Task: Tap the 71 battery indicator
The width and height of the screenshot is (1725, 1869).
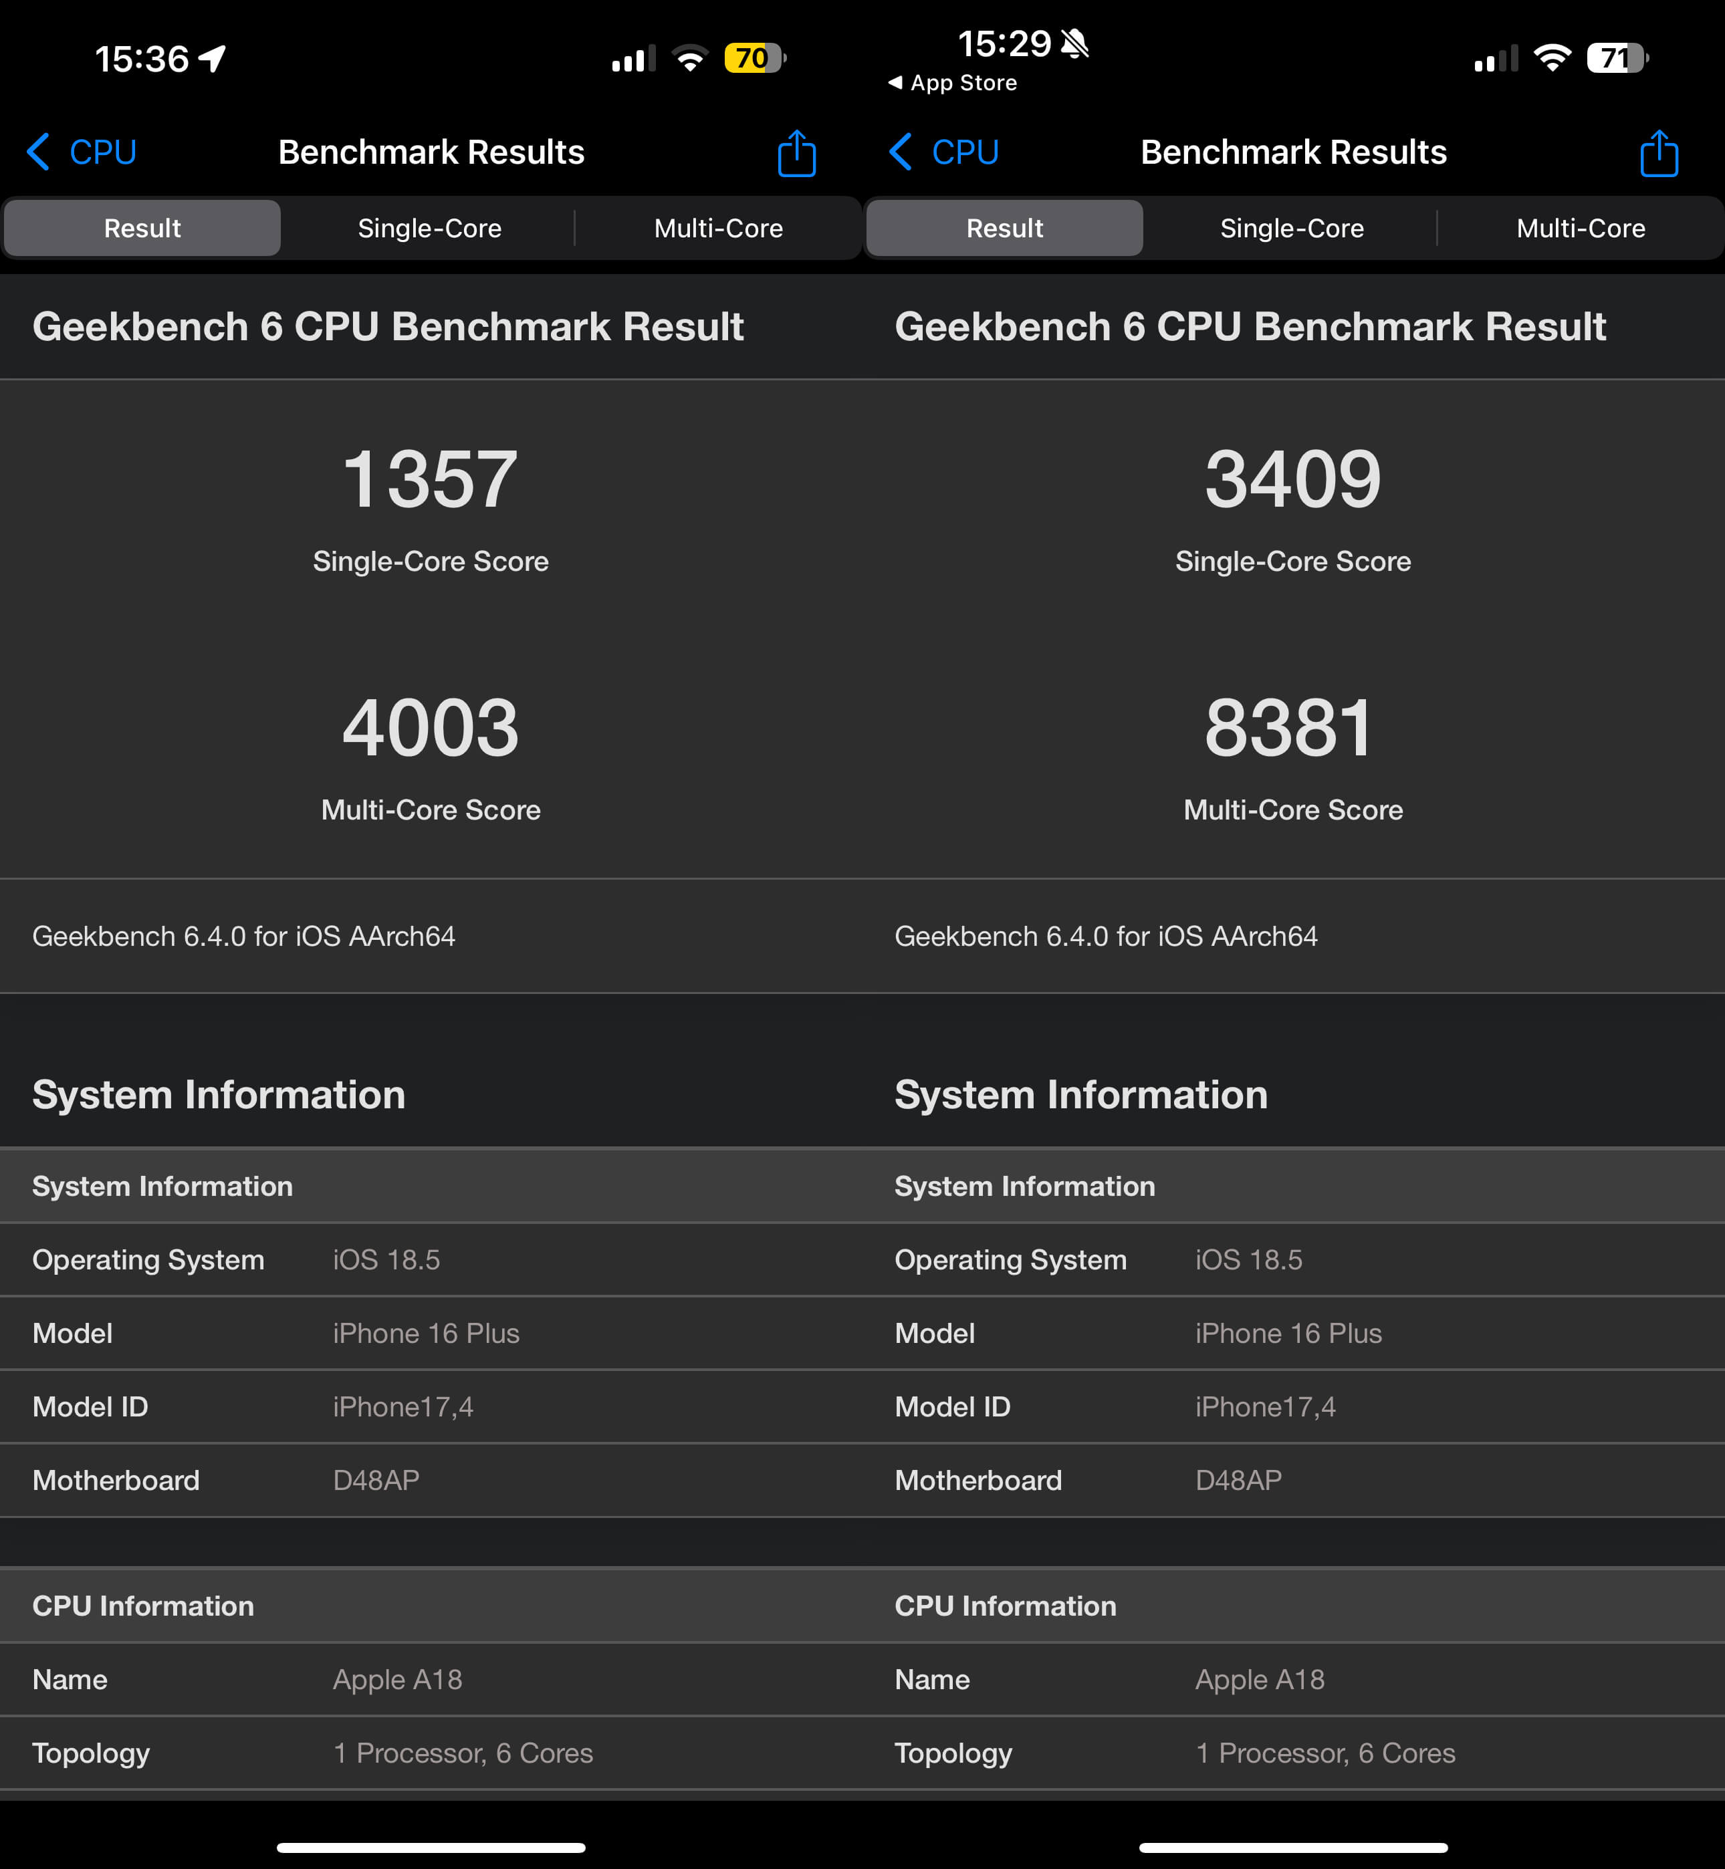Action: pos(1617,58)
